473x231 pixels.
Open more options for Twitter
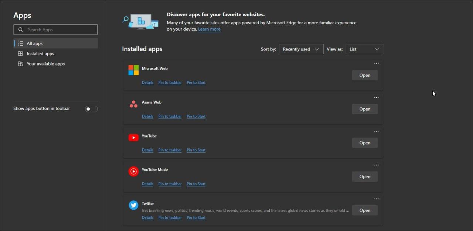(376, 199)
